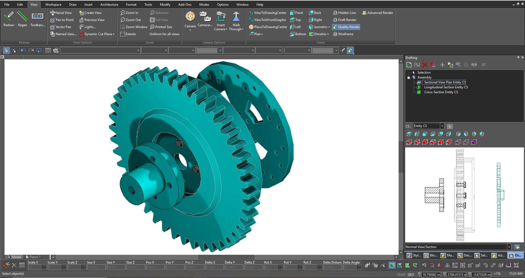Open the Modify menu

(x=165, y=4)
